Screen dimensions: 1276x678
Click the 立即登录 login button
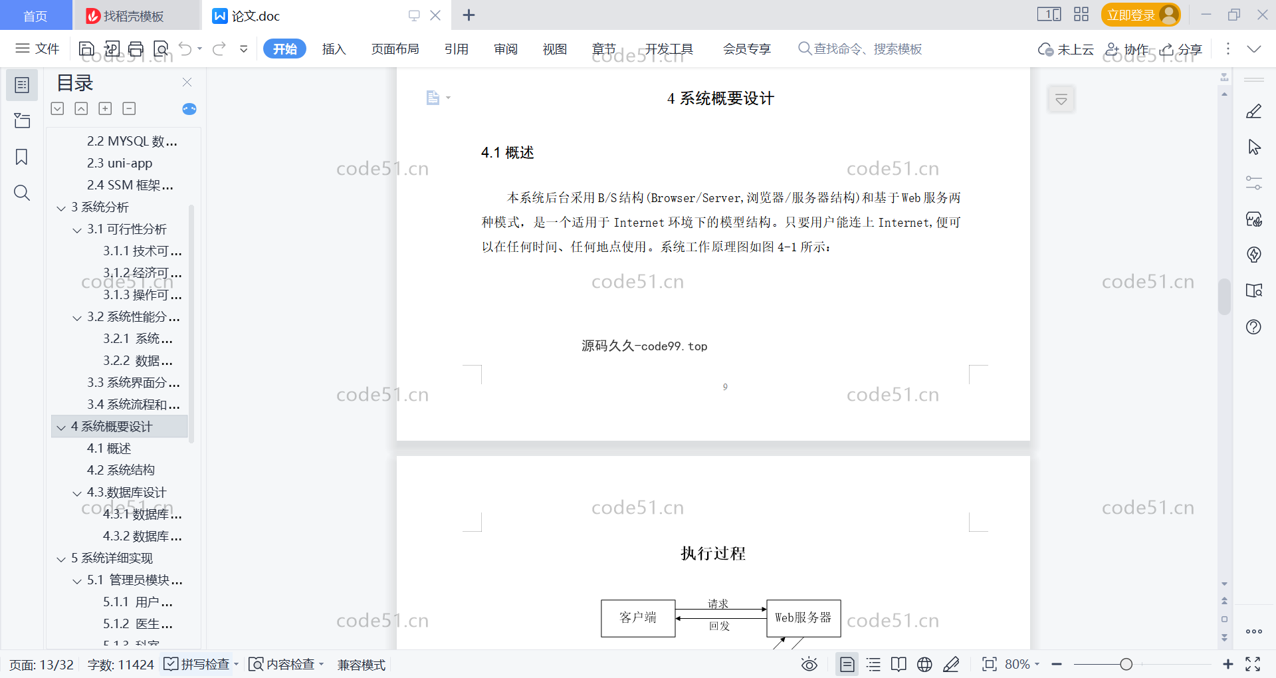click(x=1140, y=15)
